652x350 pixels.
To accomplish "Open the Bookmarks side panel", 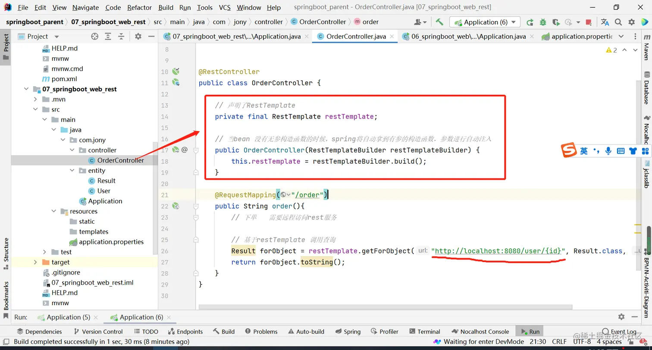I will 6,300.
